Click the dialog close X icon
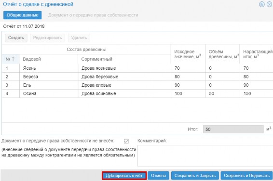This screenshot has height=181, width=273. pyautogui.click(x=270, y=4)
